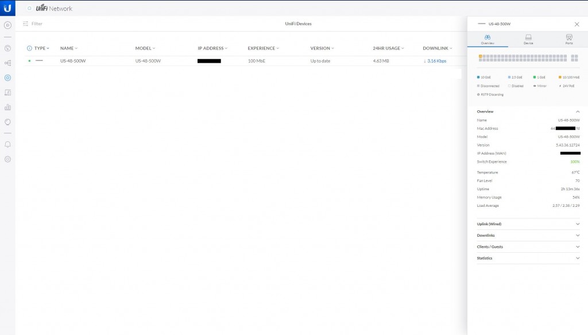The image size is (588, 335).
Task: Expand the Clients / Guests section
Action: coord(528,247)
